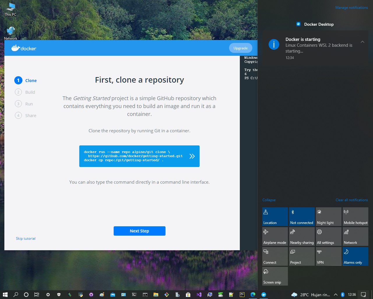The width and height of the screenshot is (373, 299).
Task: Click the weather widget showing 28°C
Action: point(311,295)
